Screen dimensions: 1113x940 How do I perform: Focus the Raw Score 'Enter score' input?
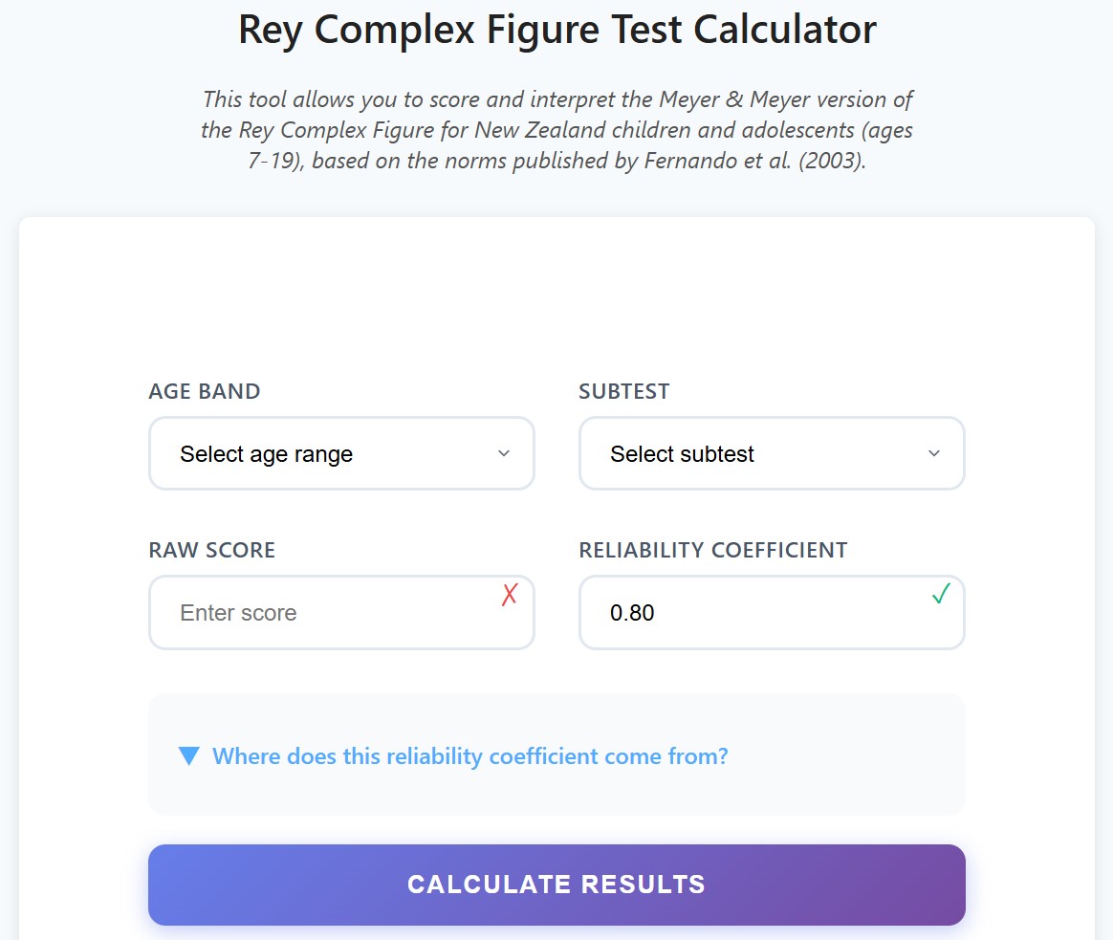(x=325, y=613)
